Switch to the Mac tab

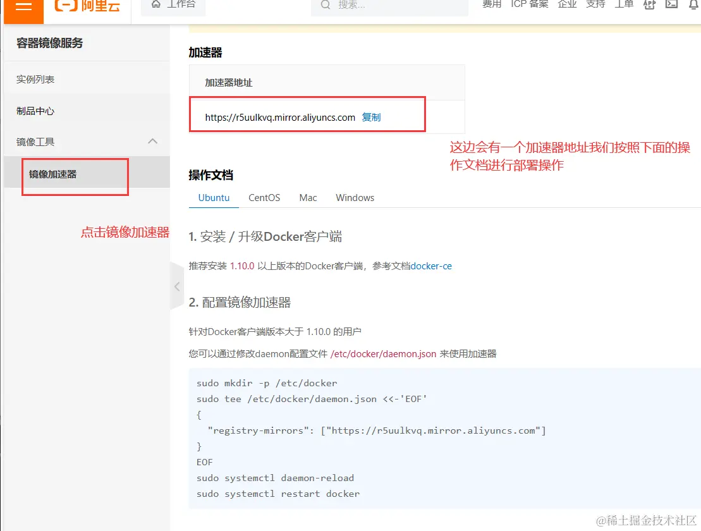[x=308, y=198]
